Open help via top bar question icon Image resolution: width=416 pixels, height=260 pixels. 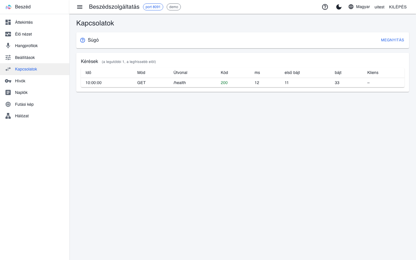point(325,7)
